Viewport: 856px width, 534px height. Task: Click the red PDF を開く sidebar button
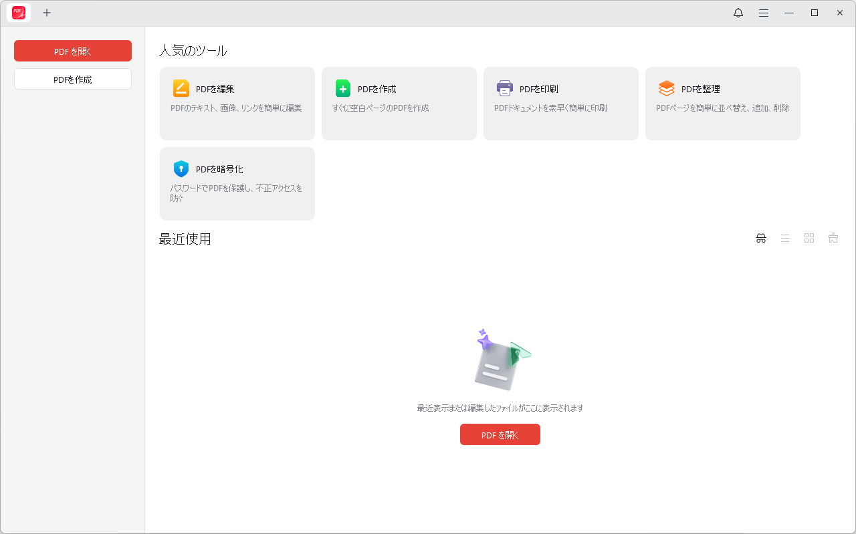click(72, 50)
